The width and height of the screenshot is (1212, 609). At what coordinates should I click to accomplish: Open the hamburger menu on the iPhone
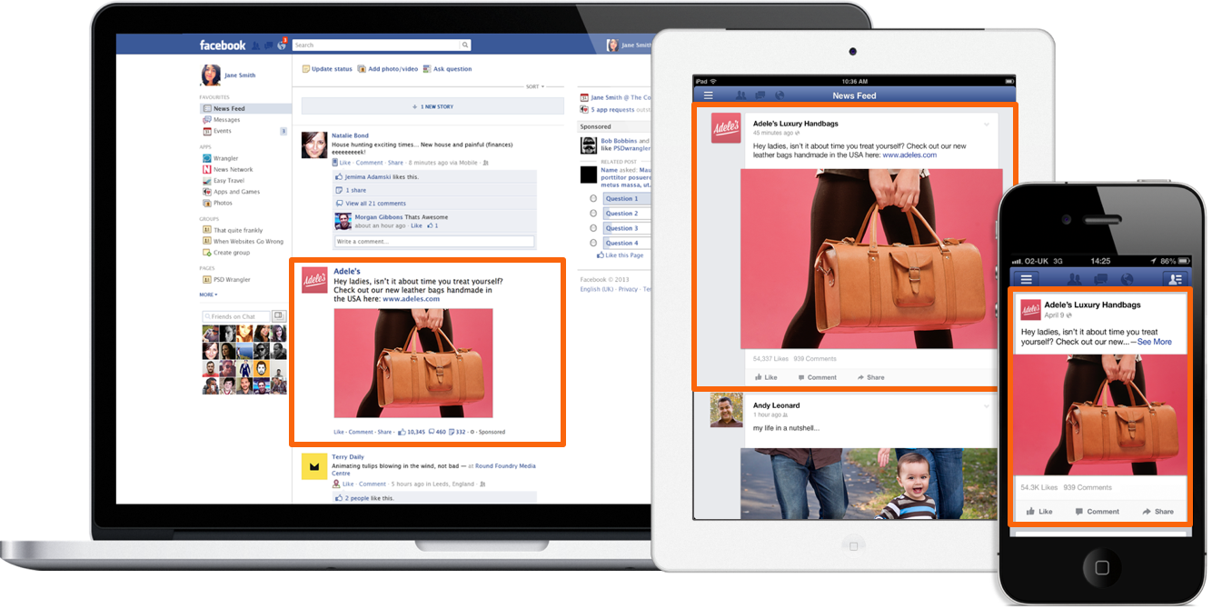(1027, 279)
